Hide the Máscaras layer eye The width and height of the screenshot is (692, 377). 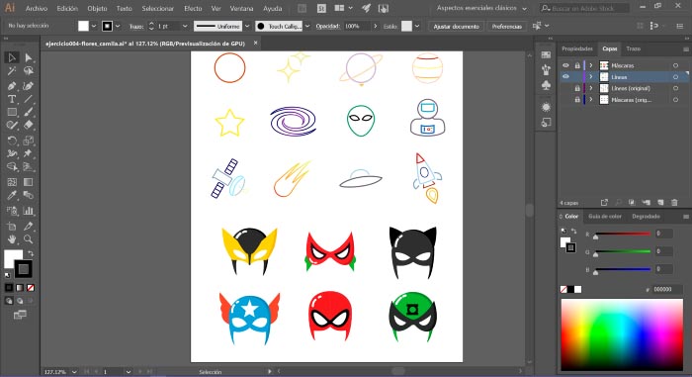565,65
